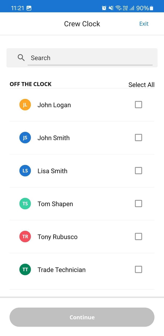Screen dimensions: 164x336
Task: Tap Trade Technician's TT avatar
Action: (x=25, y=270)
